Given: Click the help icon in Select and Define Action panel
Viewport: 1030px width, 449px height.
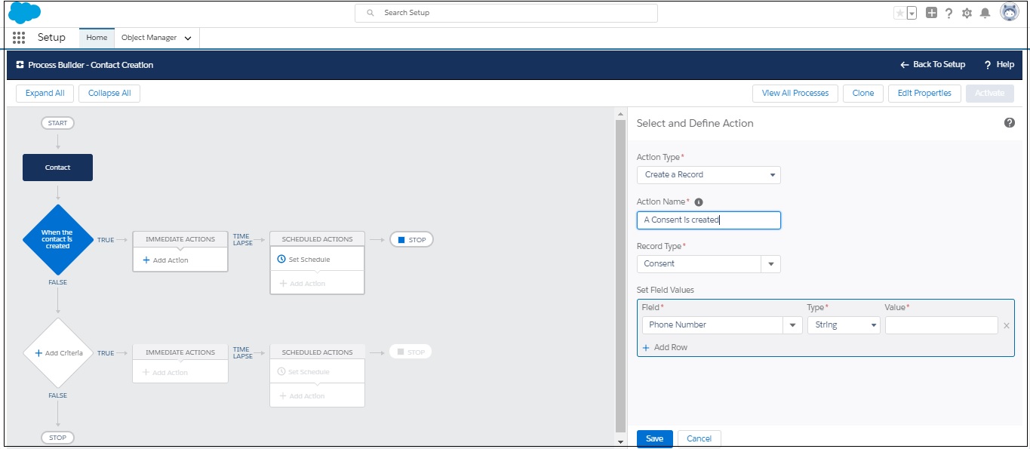Looking at the screenshot, I should point(1010,123).
